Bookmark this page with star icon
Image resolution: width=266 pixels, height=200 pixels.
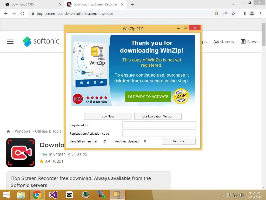tap(233, 14)
